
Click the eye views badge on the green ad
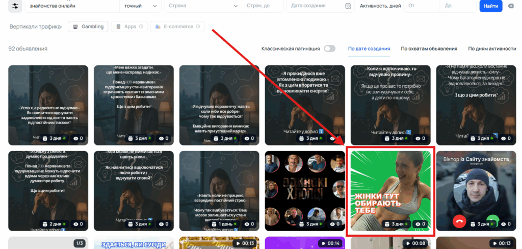point(420,224)
